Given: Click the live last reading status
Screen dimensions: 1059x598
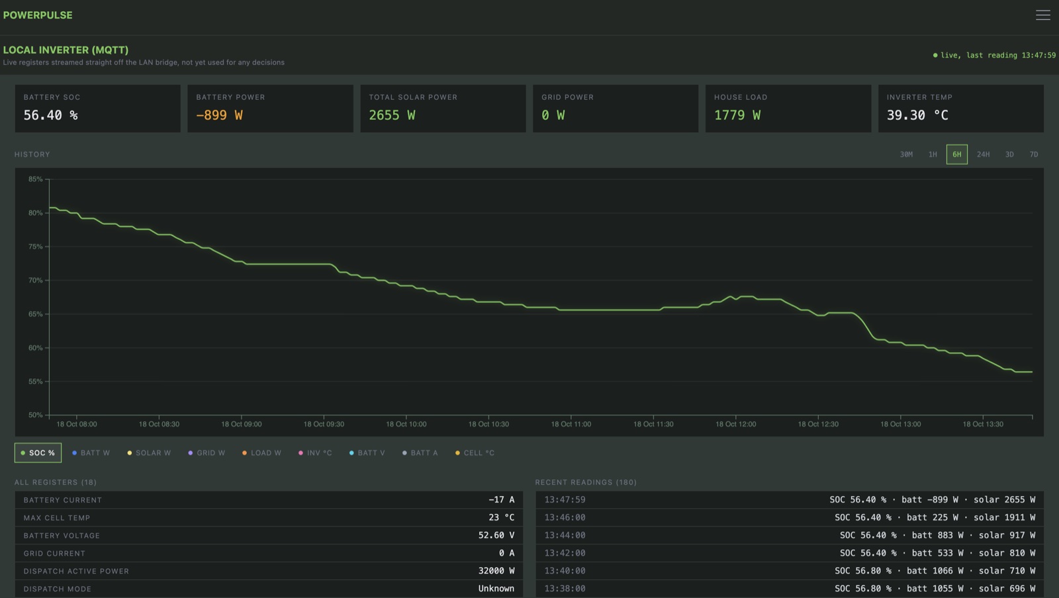Looking at the screenshot, I should coord(994,56).
